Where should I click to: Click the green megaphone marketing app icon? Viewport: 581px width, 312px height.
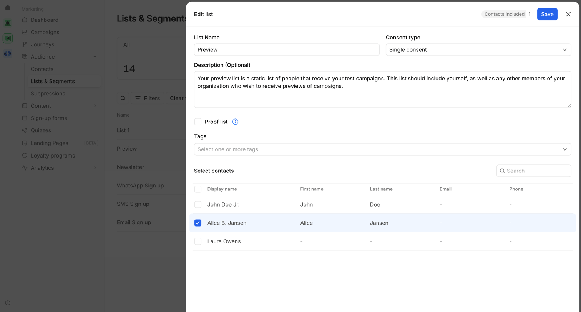pyautogui.click(x=8, y=38)
